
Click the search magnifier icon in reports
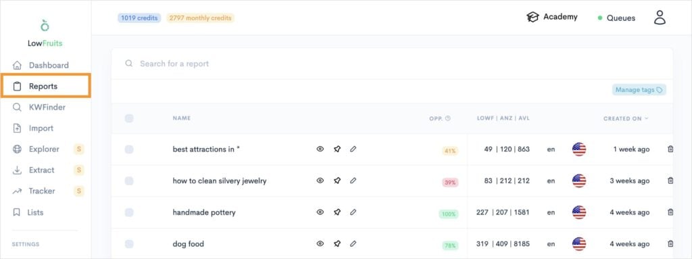pyautogui.click(x=129, y=64)
